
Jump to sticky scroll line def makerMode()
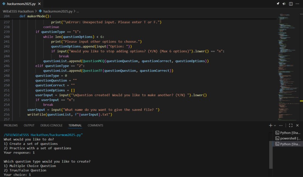click(x=35, y=16)
